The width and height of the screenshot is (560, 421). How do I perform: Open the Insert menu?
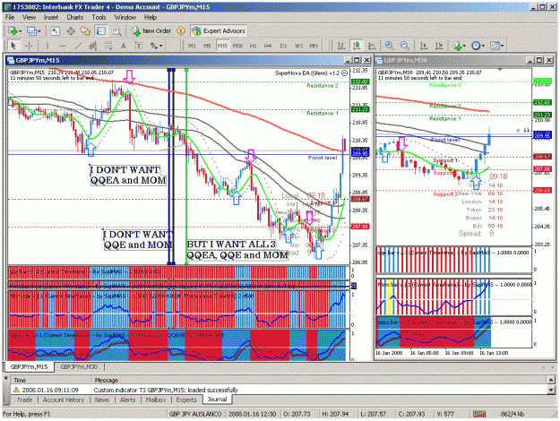(51, 17)
